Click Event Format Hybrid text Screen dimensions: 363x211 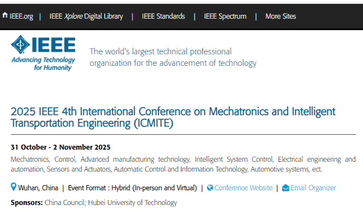point(132,188)
